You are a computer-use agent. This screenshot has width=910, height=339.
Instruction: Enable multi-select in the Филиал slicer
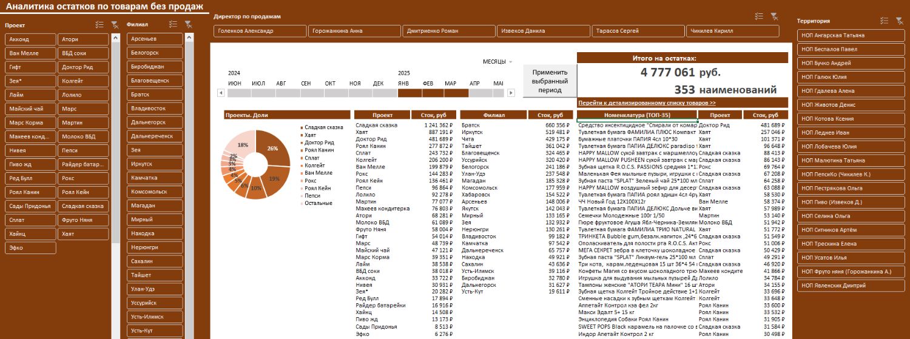(x=173, y=25)
